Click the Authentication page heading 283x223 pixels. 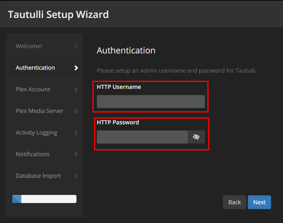[126, 51]
